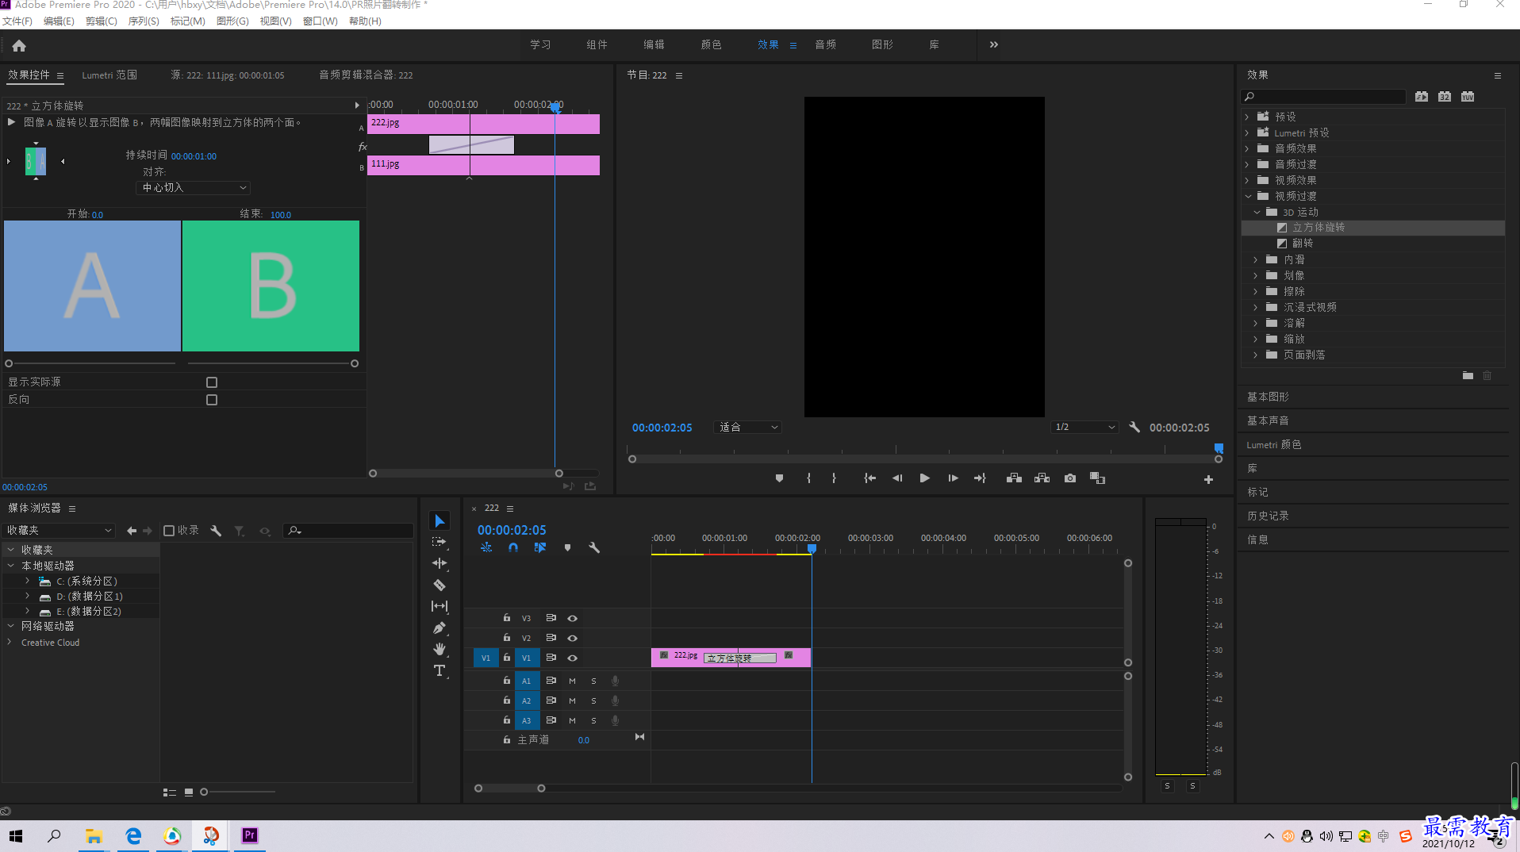Toggle timeline snap magnet icon
Viewport: 1520px width, 852px height.
(513, 547)
